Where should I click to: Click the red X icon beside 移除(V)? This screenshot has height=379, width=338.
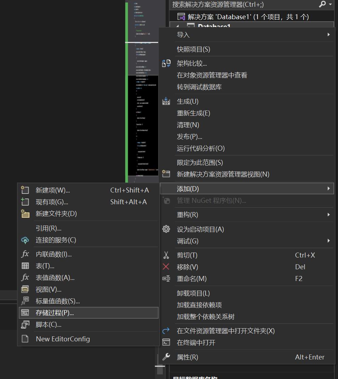point(166,267)
